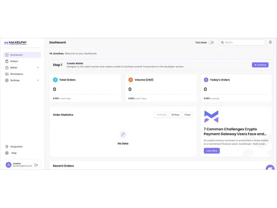Click the Dashboard sidebar icon
Viewport: 277px width, 208px height.
(x=7, y=55)
